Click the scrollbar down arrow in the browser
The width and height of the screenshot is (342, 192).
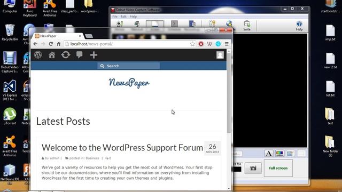[x=229, y=188]
